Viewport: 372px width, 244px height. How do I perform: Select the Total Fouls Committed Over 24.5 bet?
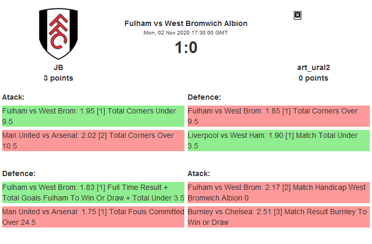(93, 217)
